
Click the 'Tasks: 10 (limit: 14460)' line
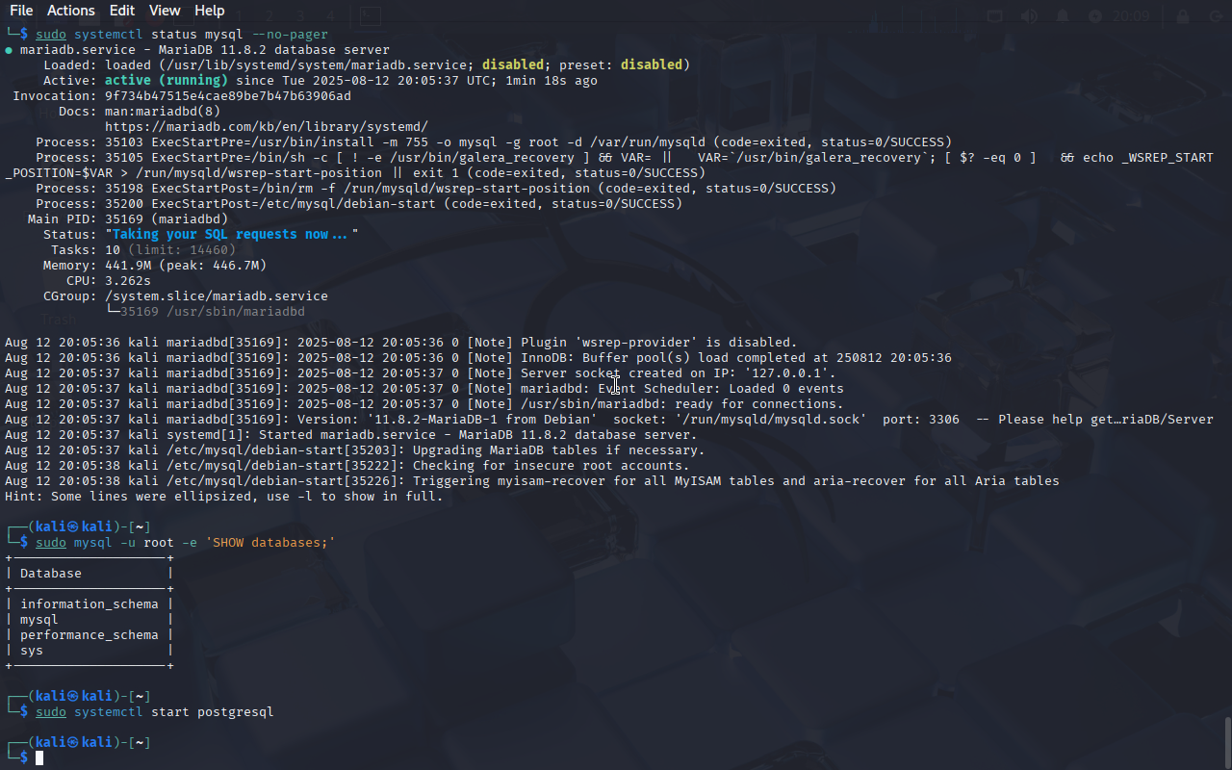pos(143,250)
